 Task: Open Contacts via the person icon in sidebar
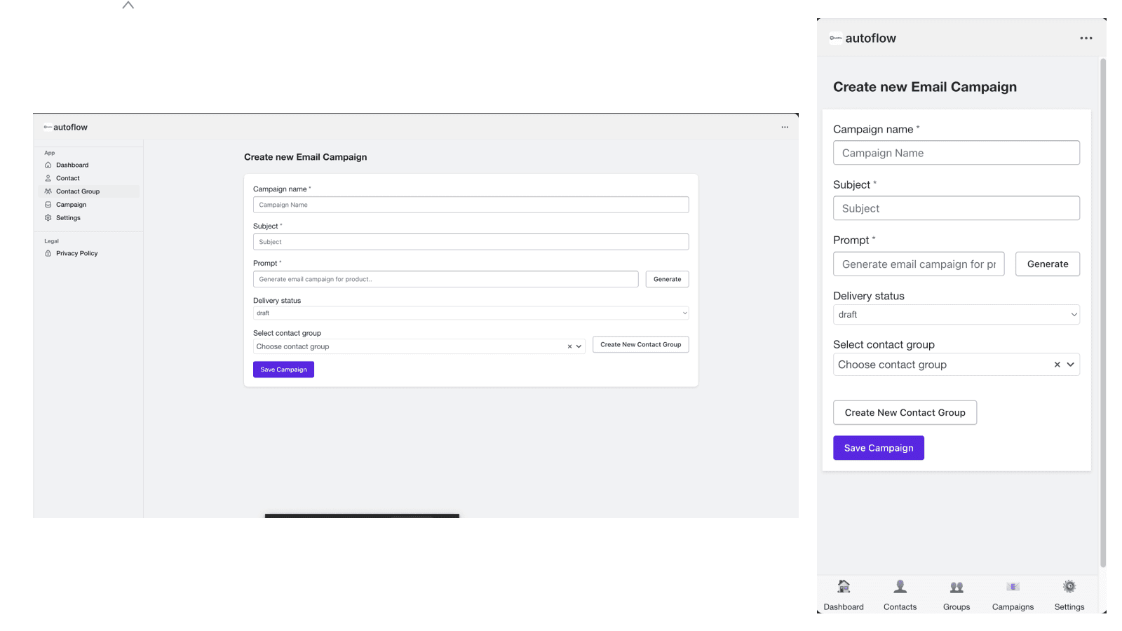pos(48,178)
